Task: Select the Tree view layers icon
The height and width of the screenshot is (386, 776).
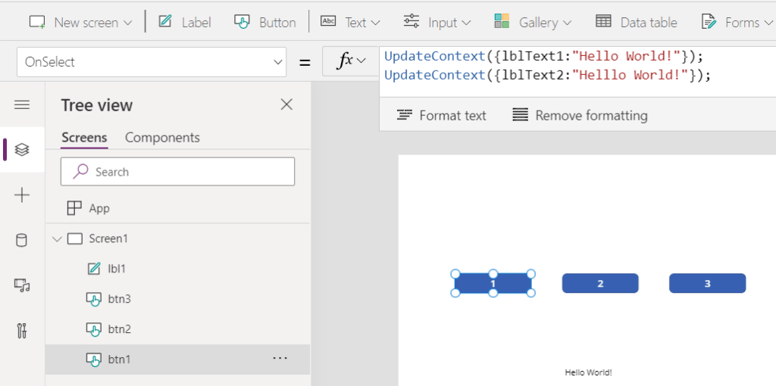Action: [x=22, y=150]
